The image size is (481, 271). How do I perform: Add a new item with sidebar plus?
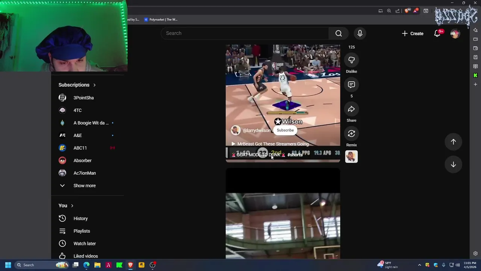click(x=475, y=84)
